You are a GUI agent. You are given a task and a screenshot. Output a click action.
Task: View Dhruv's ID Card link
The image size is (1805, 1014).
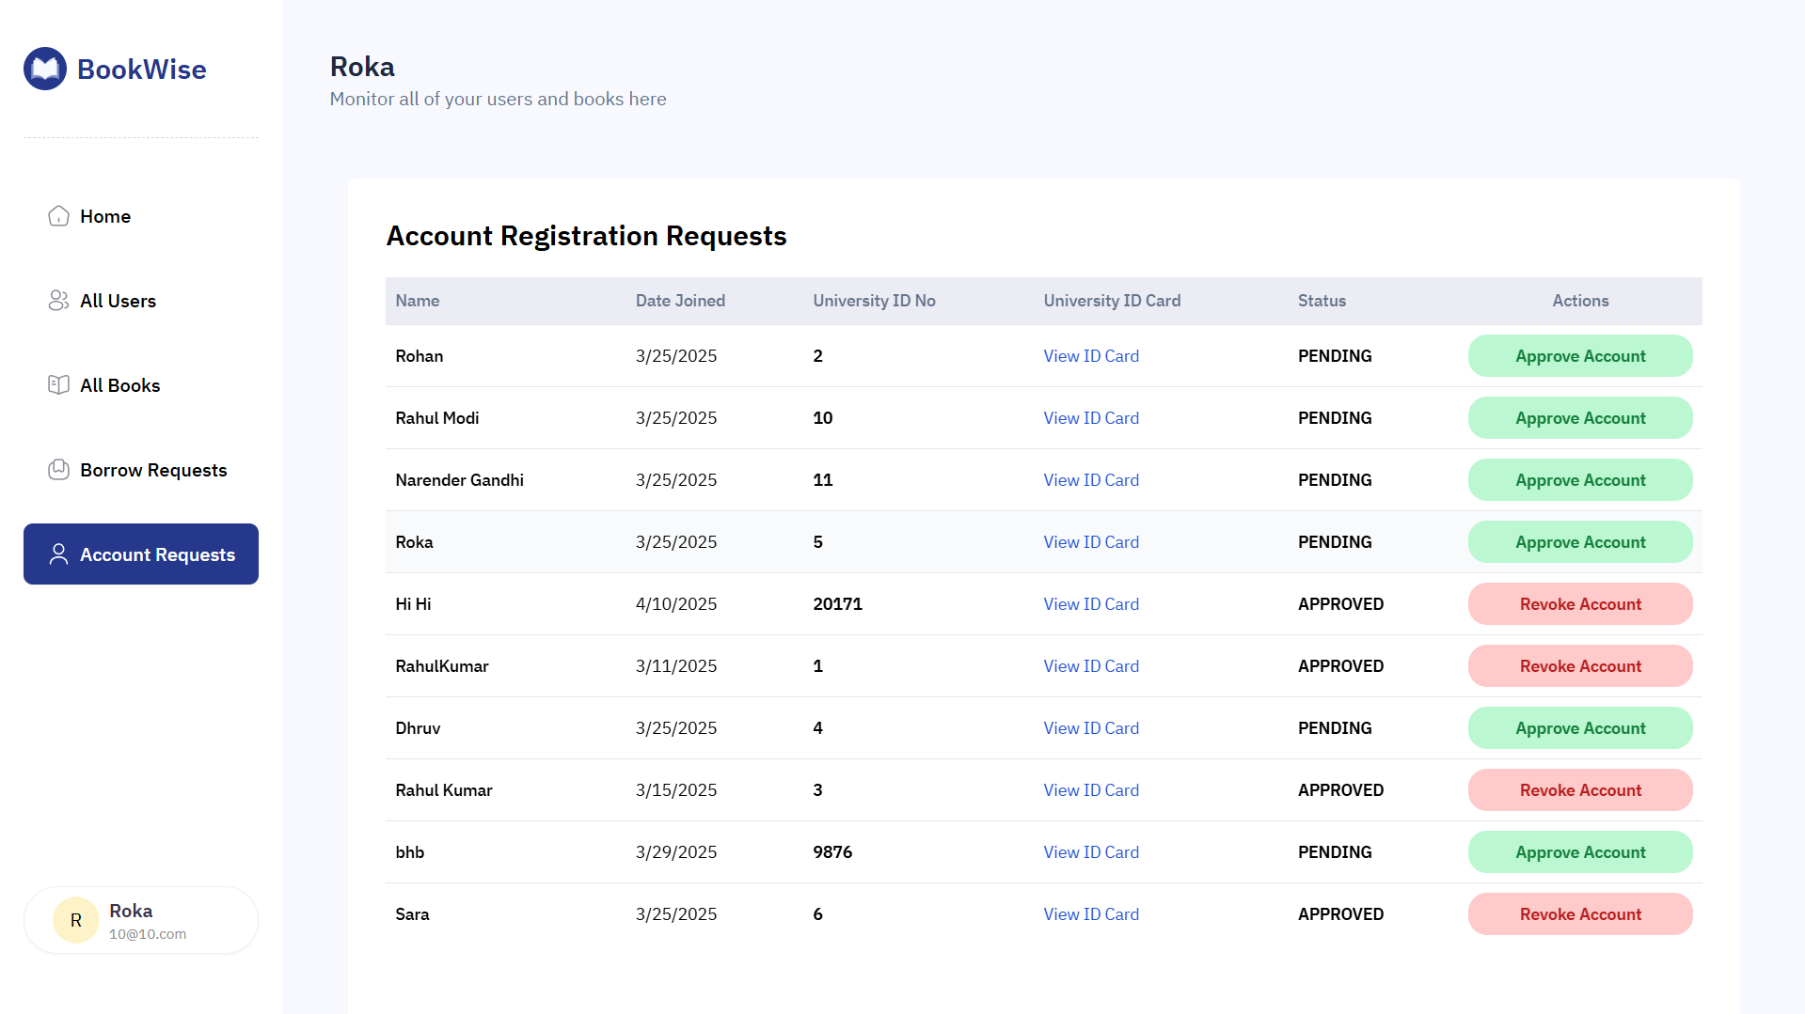[x=1090, y=727]
